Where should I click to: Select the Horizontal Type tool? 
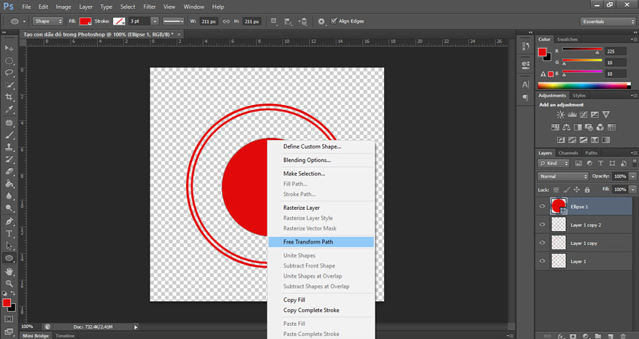pos(9,233)
